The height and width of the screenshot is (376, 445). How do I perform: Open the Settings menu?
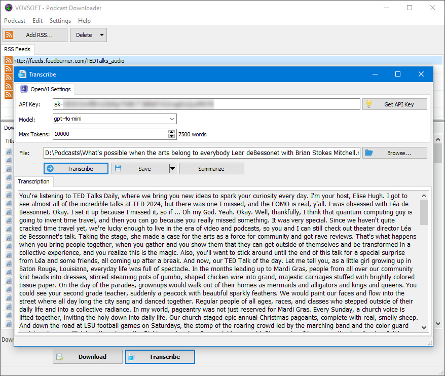tap(60, 21)
